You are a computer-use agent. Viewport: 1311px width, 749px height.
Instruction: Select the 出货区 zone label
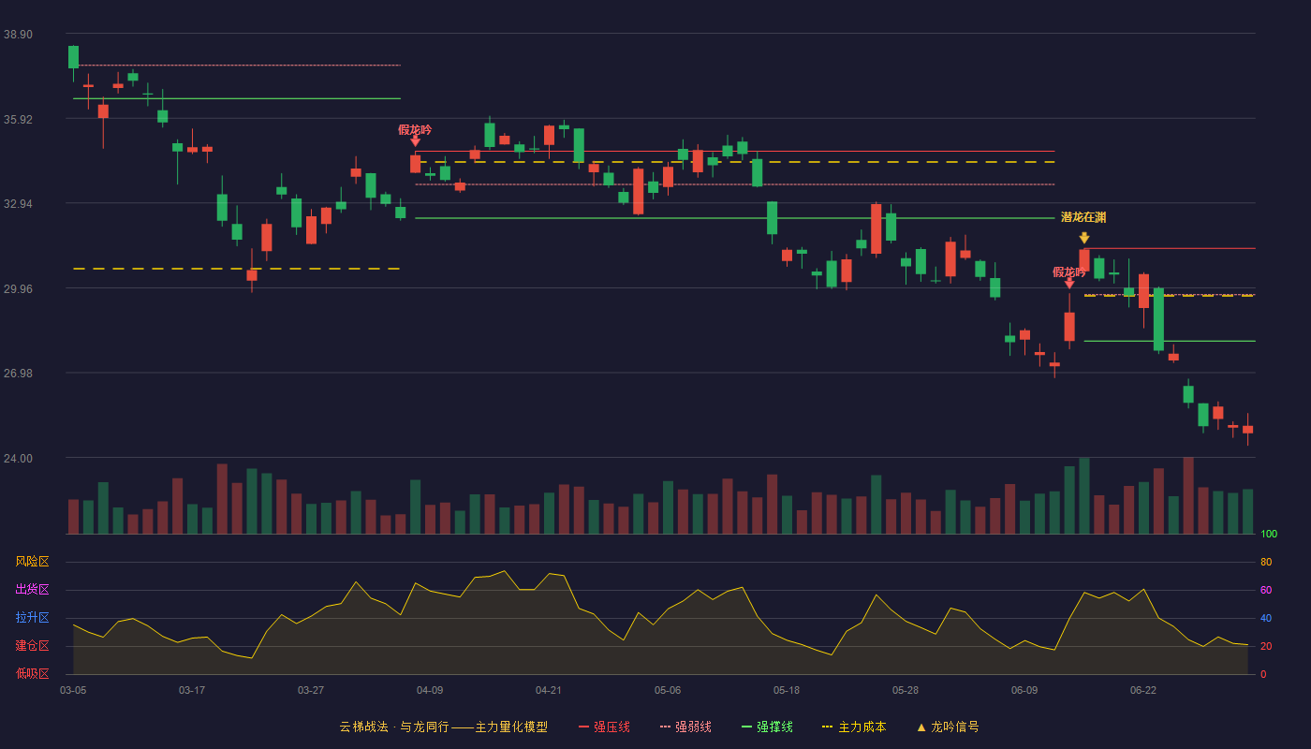pos(32,590)
